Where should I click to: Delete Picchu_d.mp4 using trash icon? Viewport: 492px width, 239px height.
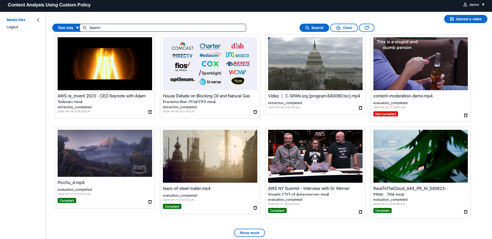150,202
